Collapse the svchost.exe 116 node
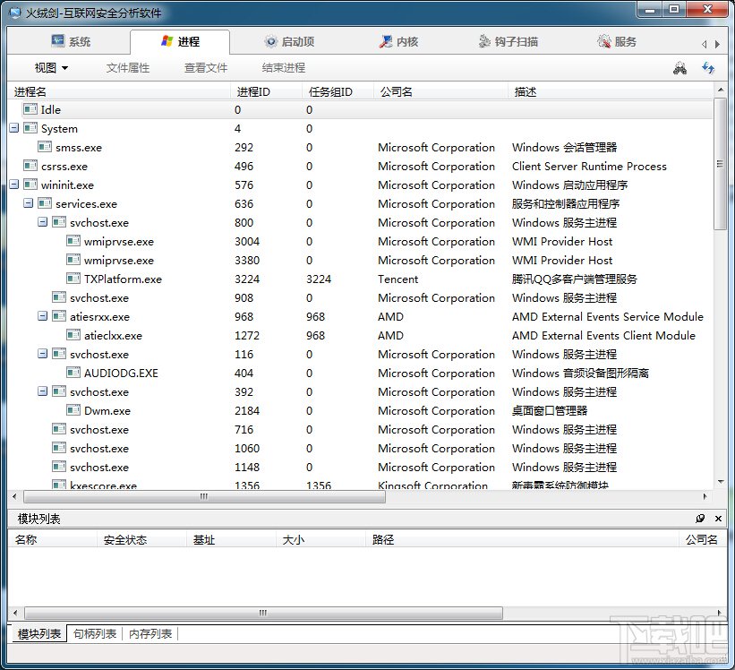Viewport: 735px width, 670px height. (x=43, y=354)
